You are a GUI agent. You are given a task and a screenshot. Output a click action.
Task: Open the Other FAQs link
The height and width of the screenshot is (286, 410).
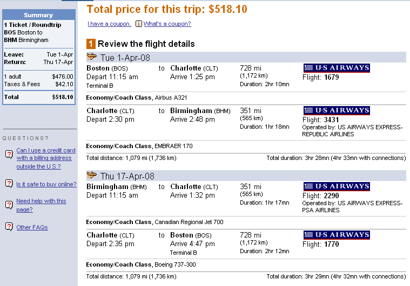point(32,227)
